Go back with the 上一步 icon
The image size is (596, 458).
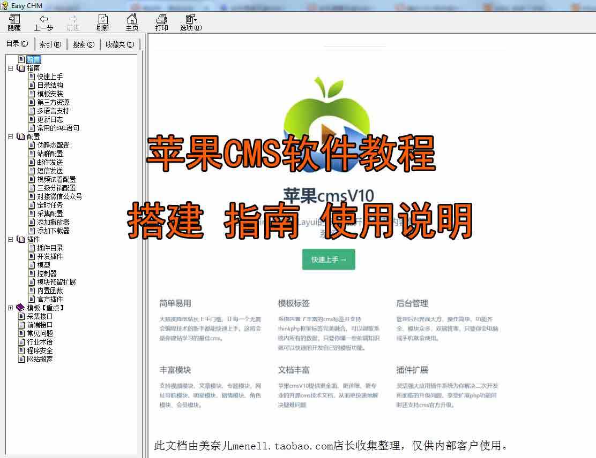tap(44, 22)
